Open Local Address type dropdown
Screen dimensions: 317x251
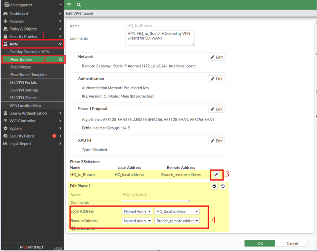[137, 211]
